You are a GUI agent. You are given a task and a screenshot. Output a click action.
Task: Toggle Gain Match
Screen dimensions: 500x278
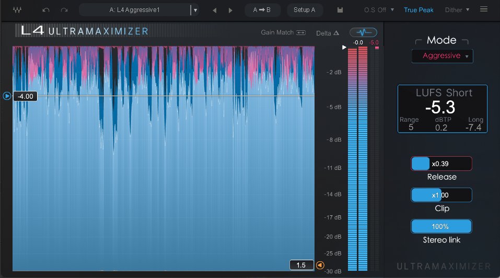[283, 32]
